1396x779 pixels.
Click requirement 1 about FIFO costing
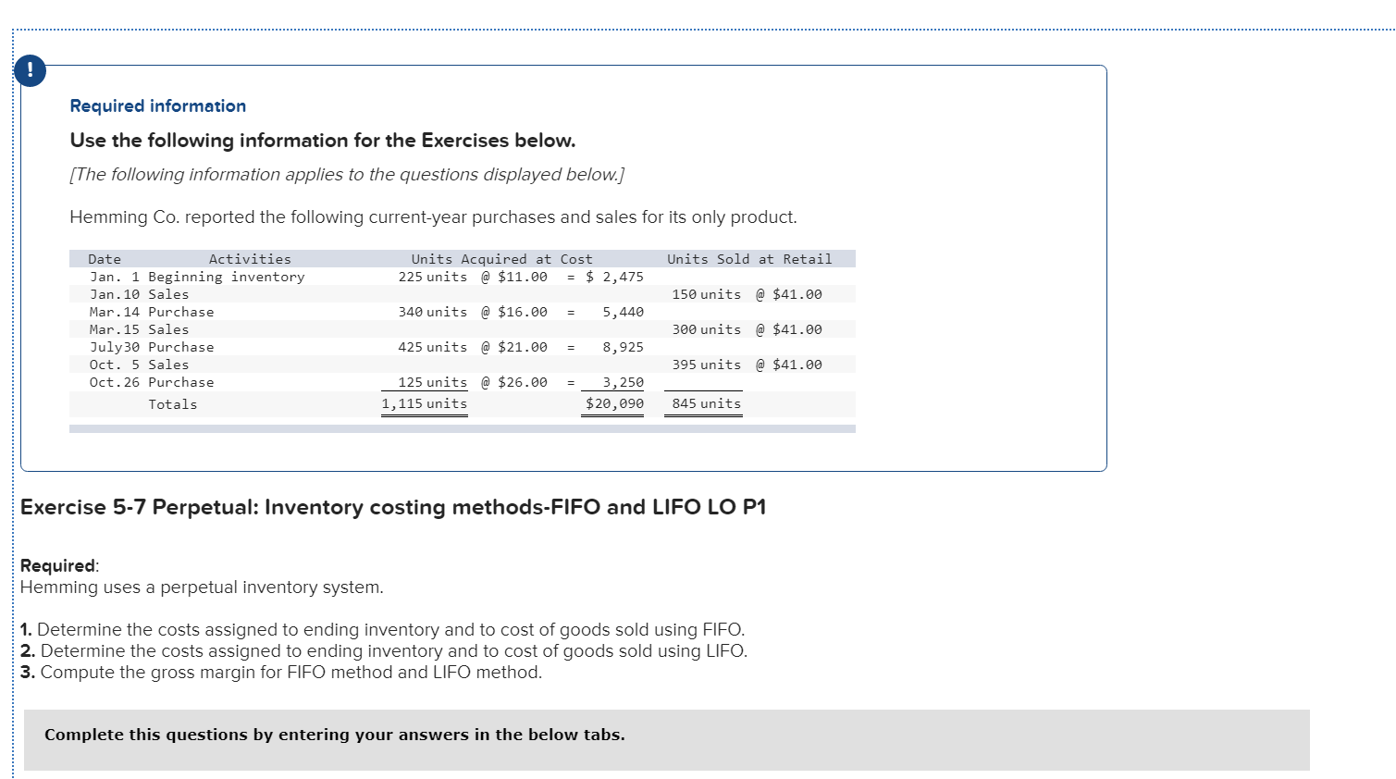point(383,629)
